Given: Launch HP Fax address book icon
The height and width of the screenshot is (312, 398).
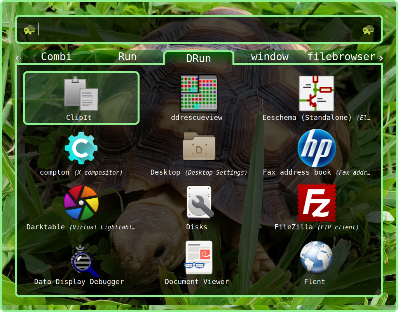Looking at the screenshot, I should pos(316,148).
